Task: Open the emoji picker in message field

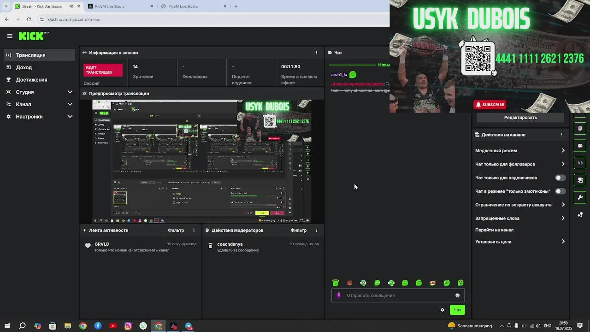Action: tap(457, 296)
